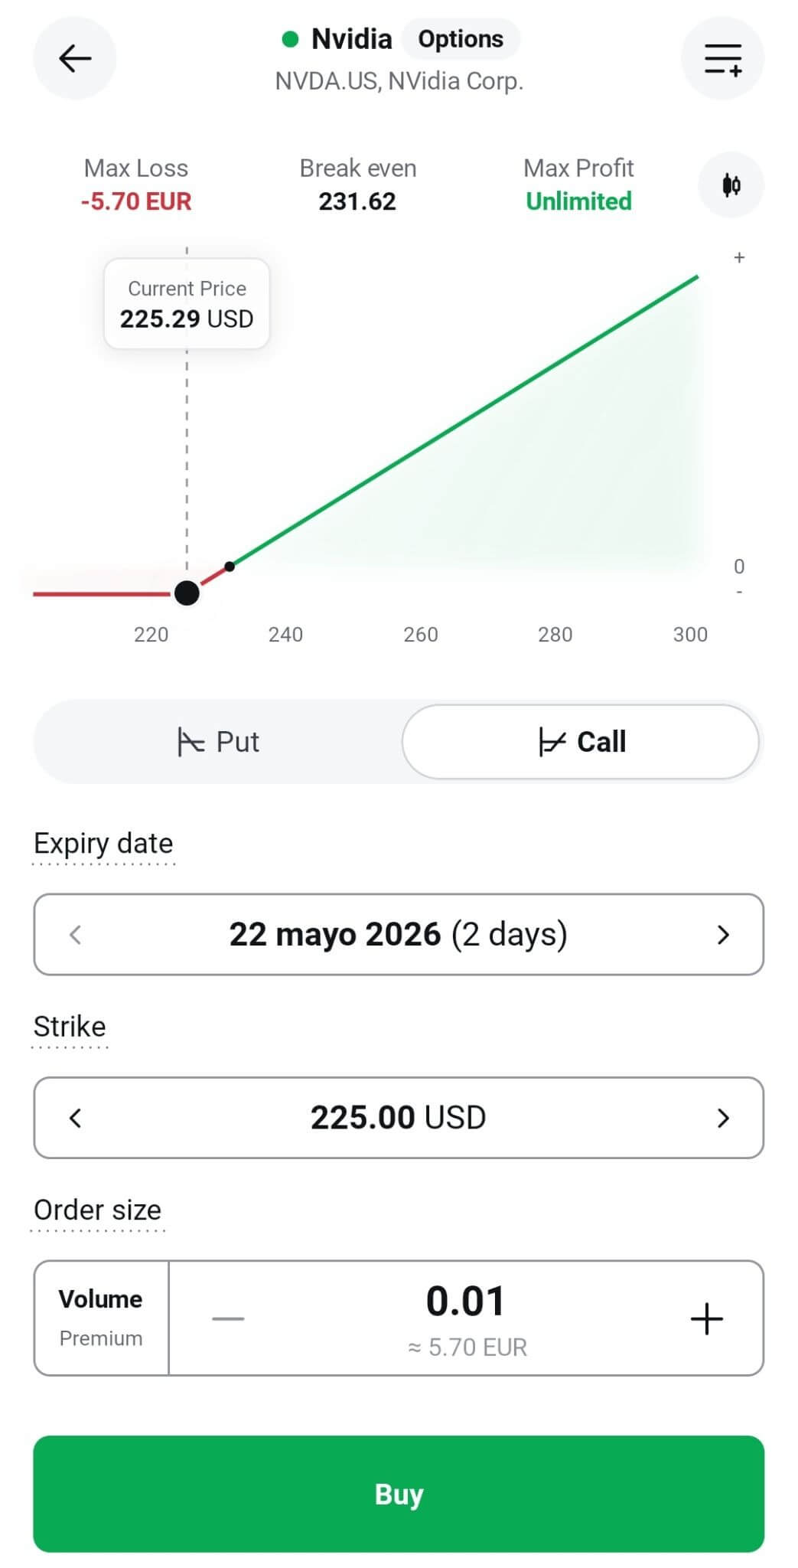Open the Order size info label

(97, 1210)
